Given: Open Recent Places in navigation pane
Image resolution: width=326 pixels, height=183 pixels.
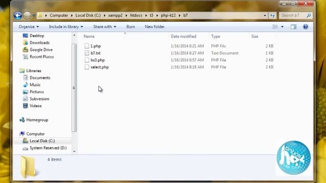Looking at the screenshot, I should click(42, 56).
